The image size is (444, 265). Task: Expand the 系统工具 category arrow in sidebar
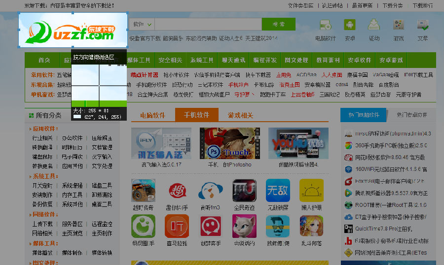point(30,176)
